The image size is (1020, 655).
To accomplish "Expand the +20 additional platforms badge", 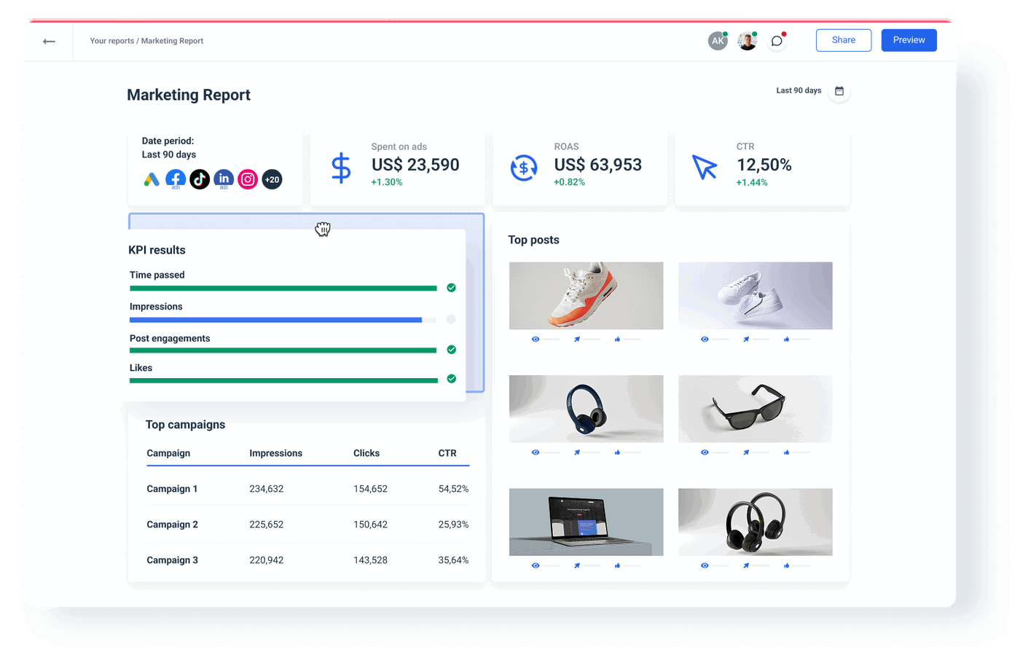I will 272,179.
